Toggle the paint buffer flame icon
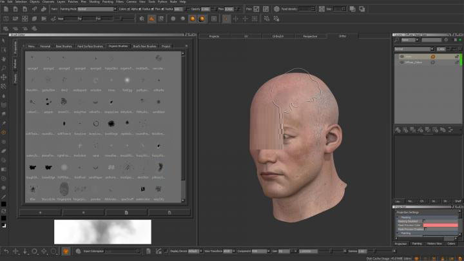 pyautogui.click(x=151, y=19)
